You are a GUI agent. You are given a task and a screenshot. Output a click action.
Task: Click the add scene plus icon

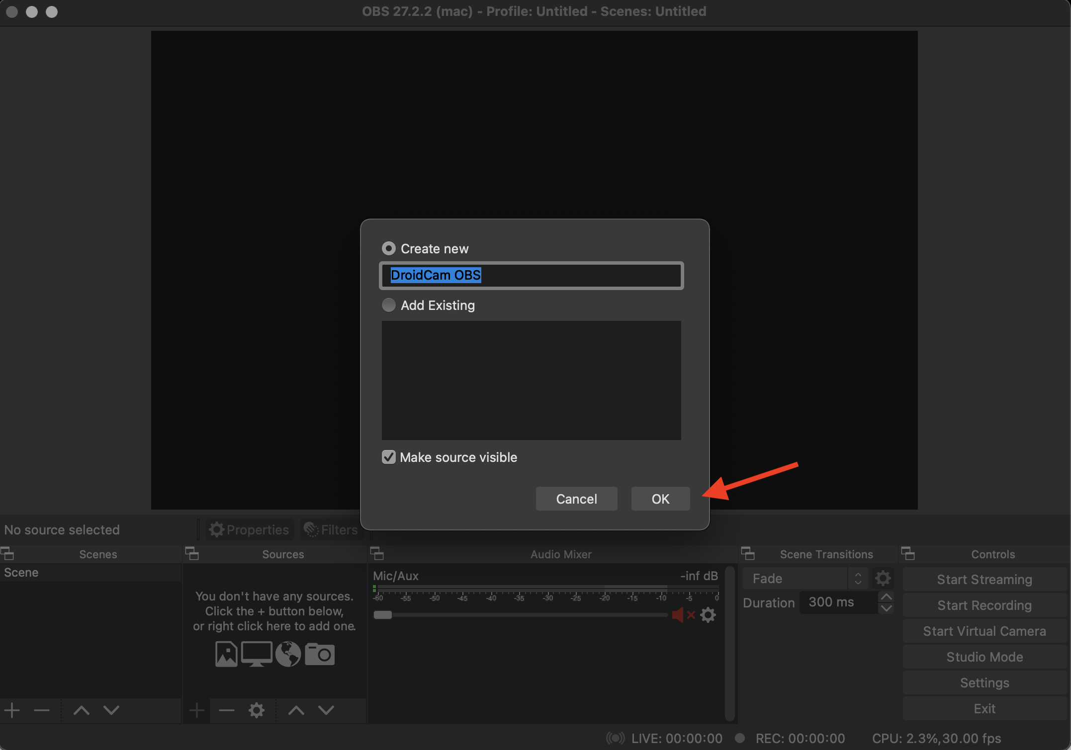click(12, 710)
